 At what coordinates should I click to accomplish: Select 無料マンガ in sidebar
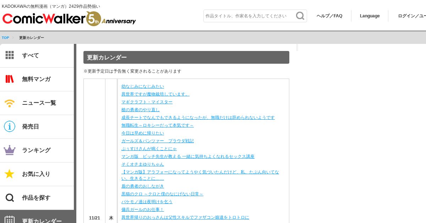(x=37, y=79)
